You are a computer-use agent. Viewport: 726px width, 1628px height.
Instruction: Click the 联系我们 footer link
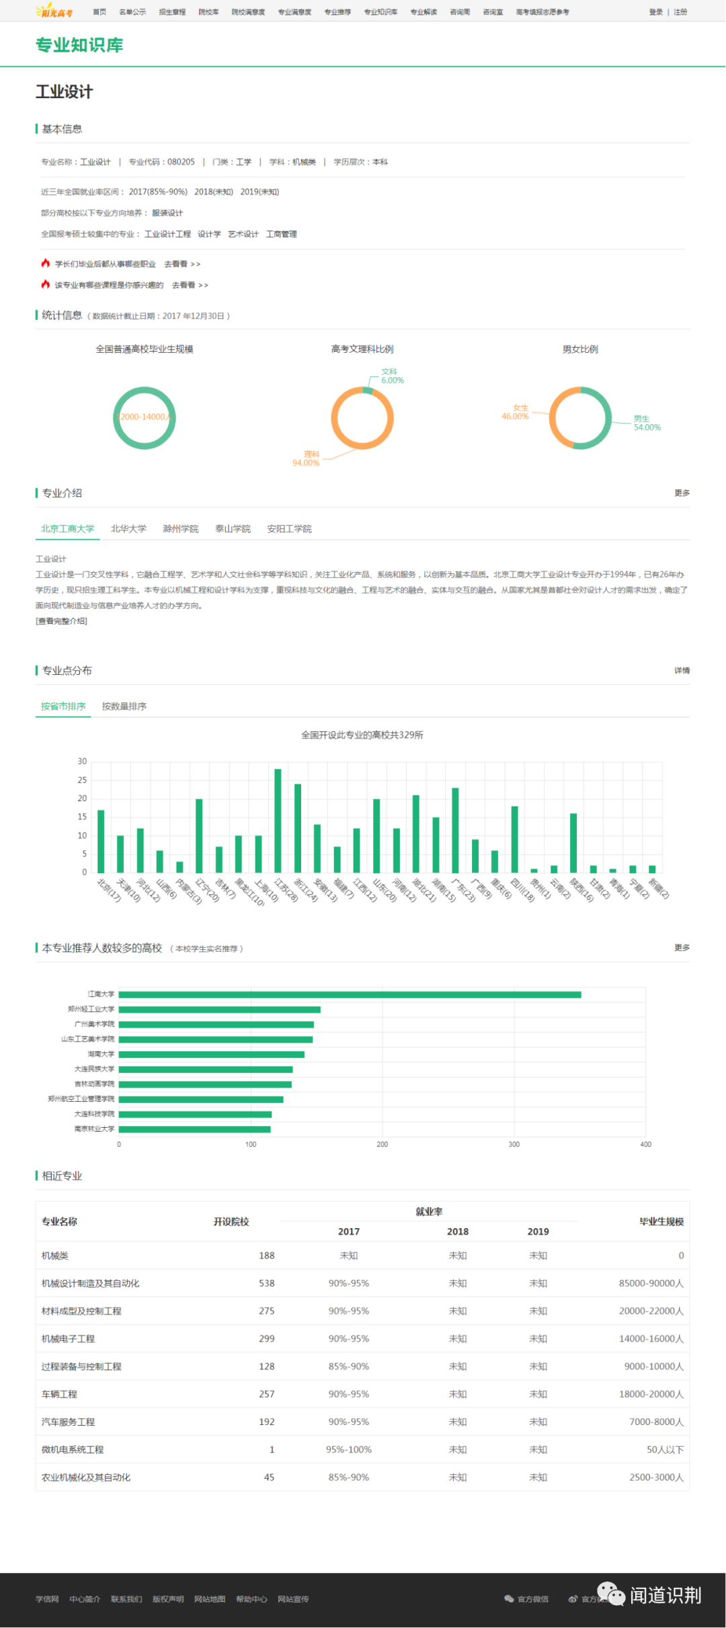(x=126, y=1599)
